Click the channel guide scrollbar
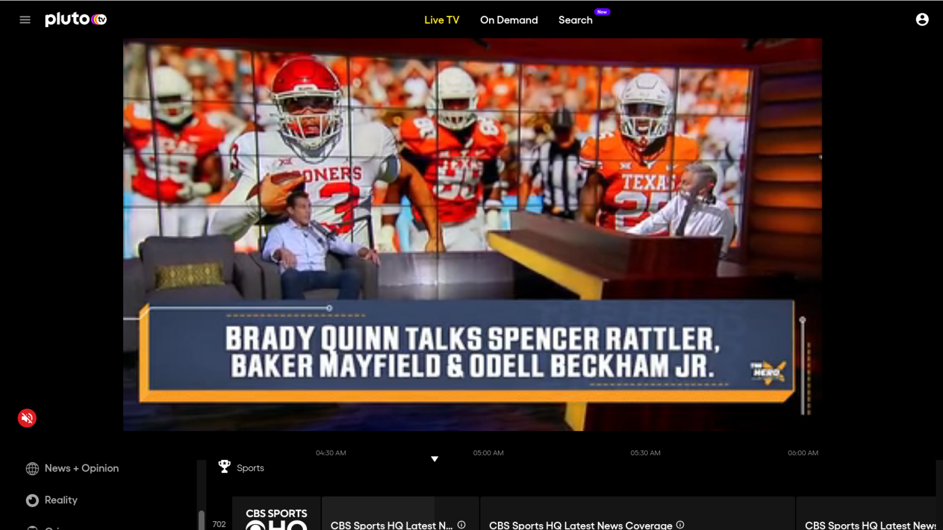The width and height of the screenshot is (943, 530). pyautogui.click(x=201, y=519)
